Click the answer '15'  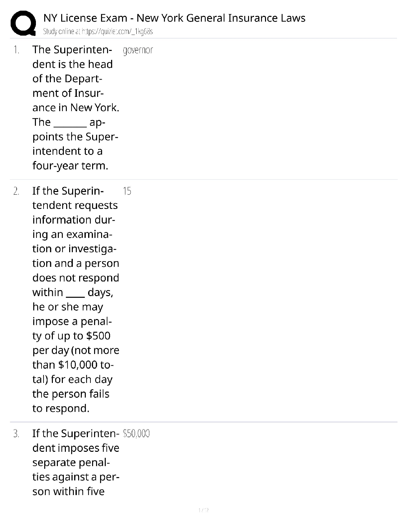coord(127,191)
